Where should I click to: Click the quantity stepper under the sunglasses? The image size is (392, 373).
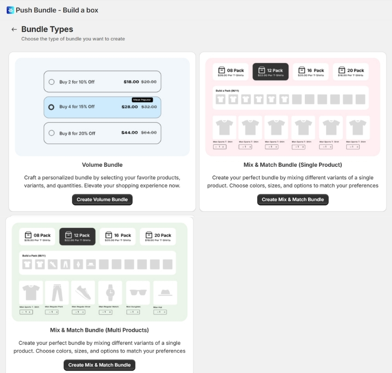[x=133, y=312]
